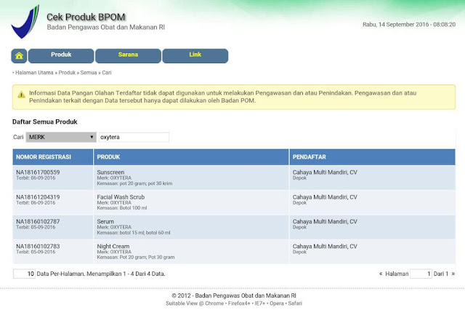465x310 pixels.
Task: Go to previous page with « arrow
Action: click(381, 274)
